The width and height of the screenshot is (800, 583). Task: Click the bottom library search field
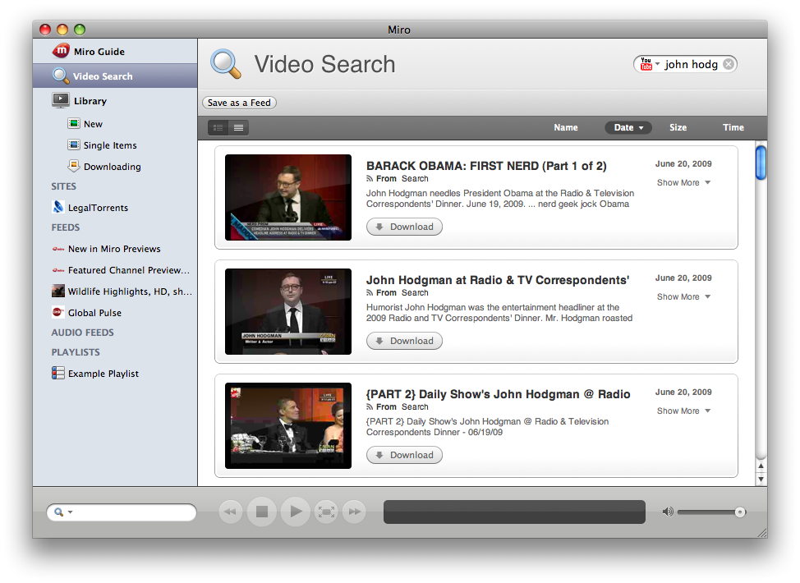122,512
